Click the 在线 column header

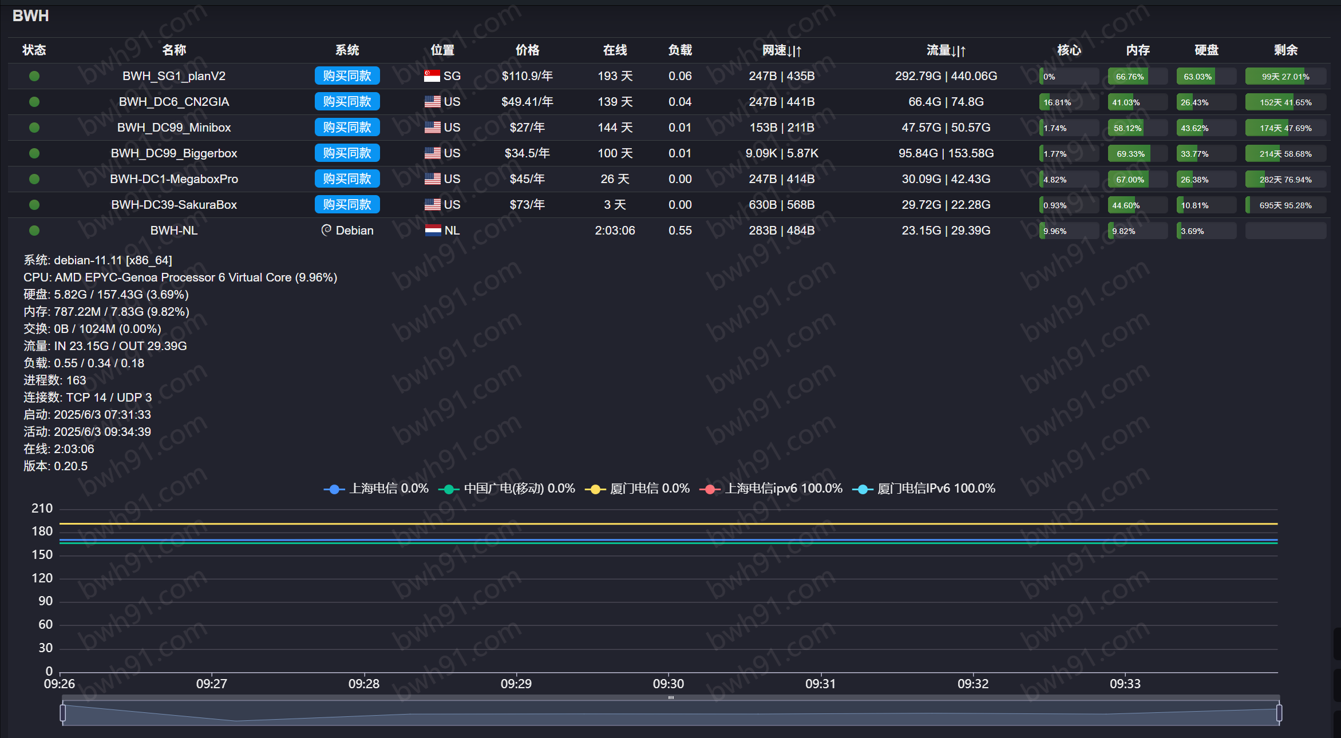615,50
